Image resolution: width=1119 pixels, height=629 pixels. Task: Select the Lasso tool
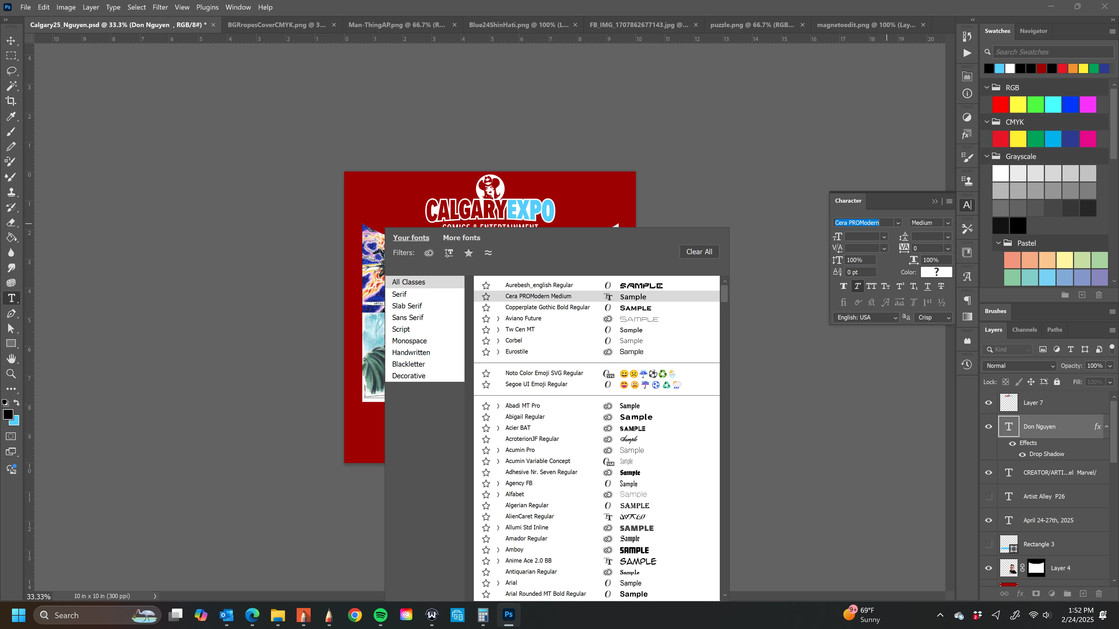coord(11,71)
